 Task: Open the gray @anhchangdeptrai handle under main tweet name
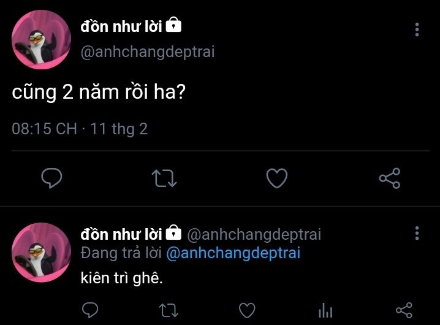148,52
